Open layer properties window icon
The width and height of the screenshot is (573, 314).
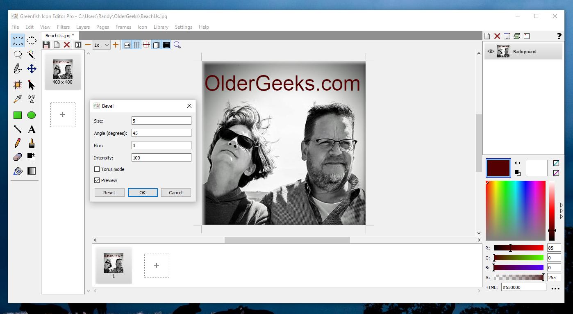coord(507,36)
